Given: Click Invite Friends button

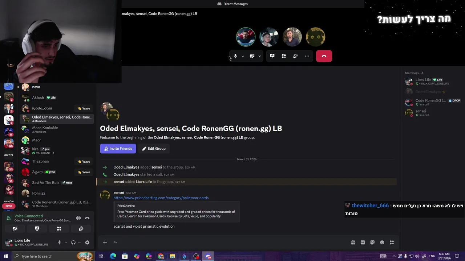Looking at the screenshot, I should click(x=118, y=149).
